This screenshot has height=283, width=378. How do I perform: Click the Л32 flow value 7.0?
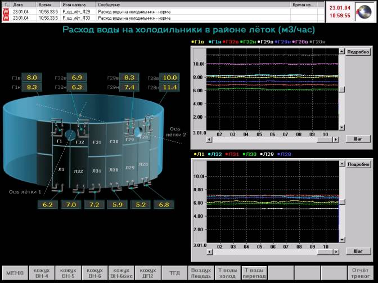(71, 205)
